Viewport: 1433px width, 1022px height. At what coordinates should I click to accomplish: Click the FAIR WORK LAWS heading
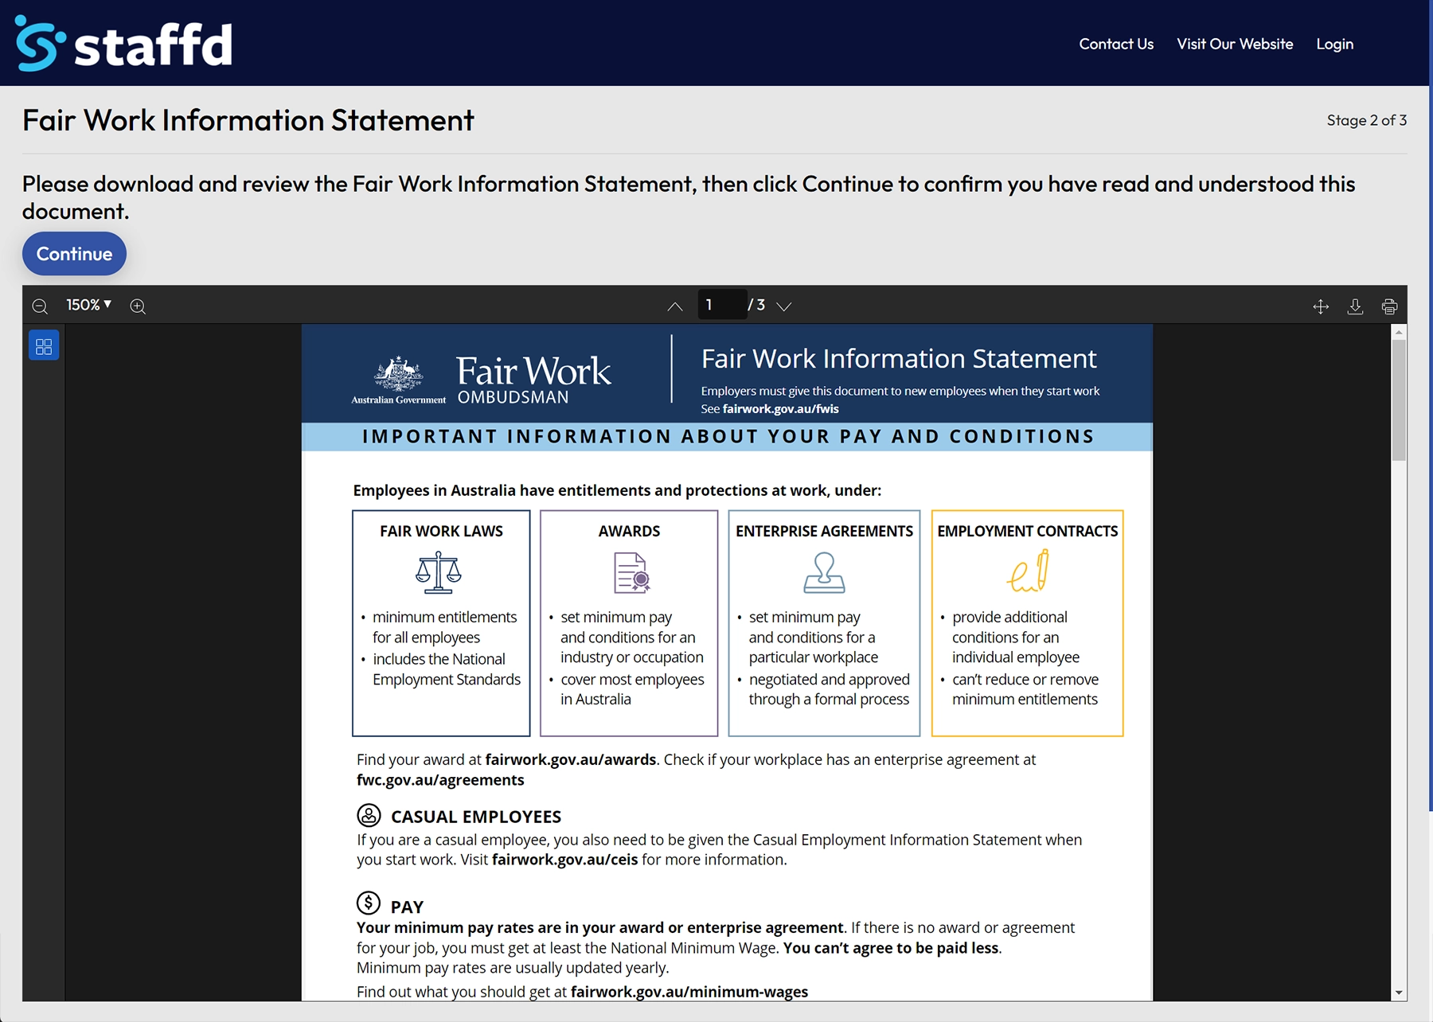[x=441, y=531]
